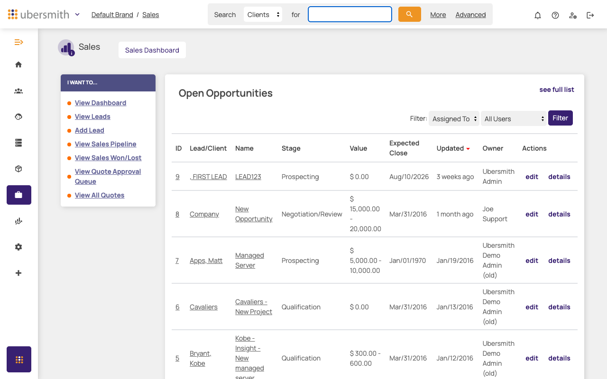This screenshot has width=607, height=379.
Task: Open the Clients group sidebar icon
Action: coord(18,91)
